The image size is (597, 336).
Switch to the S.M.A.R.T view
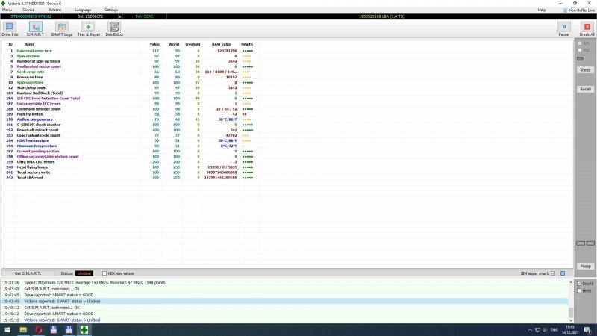coord(34,28)
